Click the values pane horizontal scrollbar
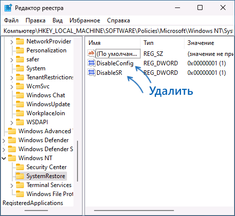The width and height of the screenshot is (235, 216). 134,211
